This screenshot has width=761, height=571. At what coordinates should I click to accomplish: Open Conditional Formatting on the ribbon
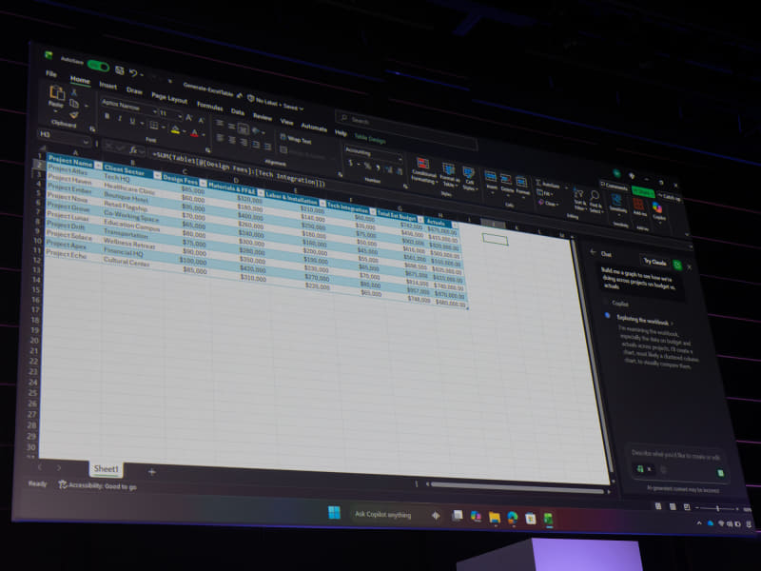point(424,170)
